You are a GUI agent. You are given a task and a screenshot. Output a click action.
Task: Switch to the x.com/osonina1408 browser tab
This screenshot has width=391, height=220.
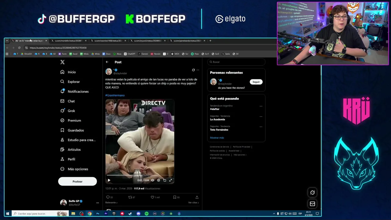click(x=108, y=41)
